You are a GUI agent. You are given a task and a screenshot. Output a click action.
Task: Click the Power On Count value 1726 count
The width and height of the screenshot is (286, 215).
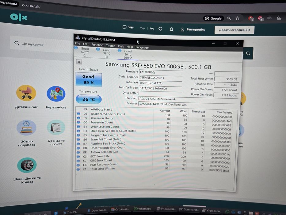point(226,90)
